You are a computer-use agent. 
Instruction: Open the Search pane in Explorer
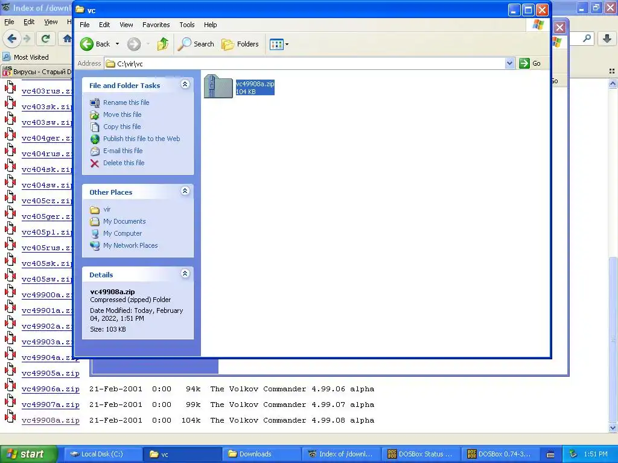(196, 44)
